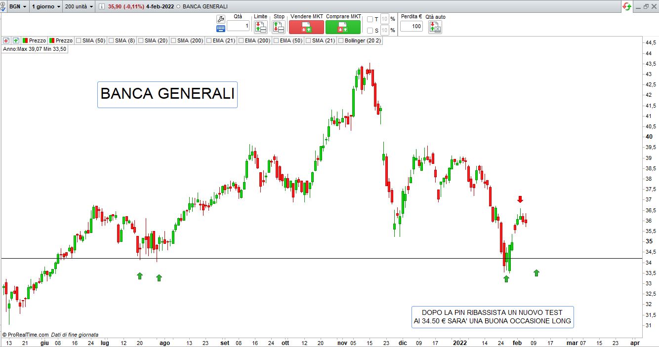The image size is (659, 347).
Task: Click the S percentage field
Action: pos(385,31)
